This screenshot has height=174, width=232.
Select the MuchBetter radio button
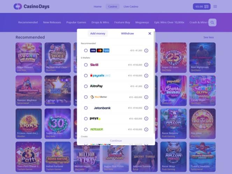[x=86, y=97]
